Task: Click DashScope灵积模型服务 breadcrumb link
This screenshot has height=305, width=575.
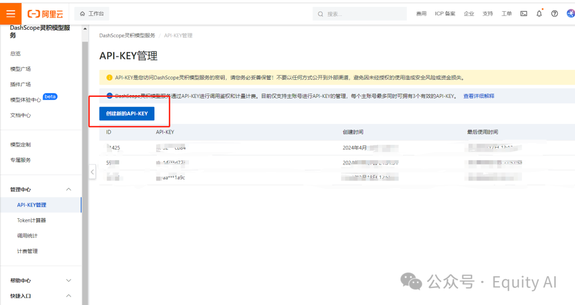Action: (127, 36)
